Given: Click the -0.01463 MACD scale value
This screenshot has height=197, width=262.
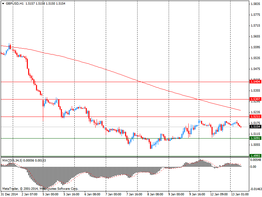Looking at the screenshot, I should pyautogui.click(x=255, y=189).
